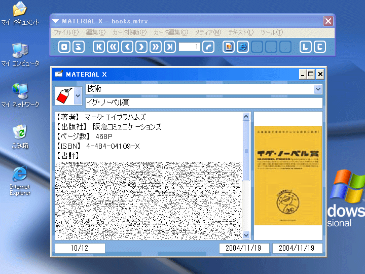Click the 10/12 card counter field

click(x=80, y=248)
